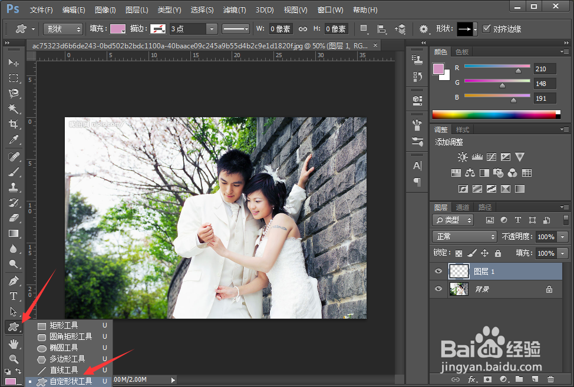Open the 文件(F) menu
The image size is (574, 387).
(x=41, y=10)
